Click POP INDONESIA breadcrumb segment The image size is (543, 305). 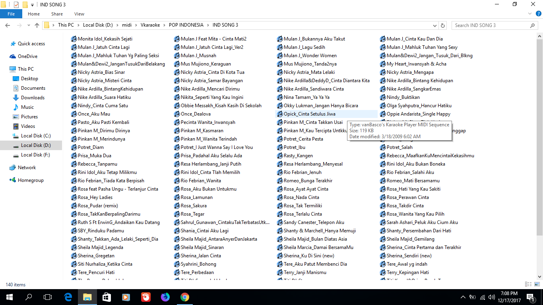(x=186, y=25)
